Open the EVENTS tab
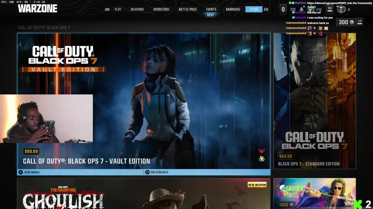 point(211,9)
